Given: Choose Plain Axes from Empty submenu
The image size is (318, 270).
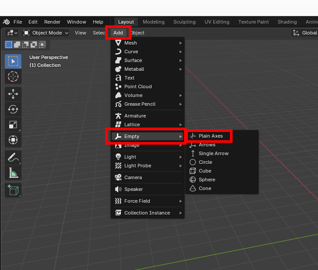Looking at the screenshot, I should pos(210,136).
